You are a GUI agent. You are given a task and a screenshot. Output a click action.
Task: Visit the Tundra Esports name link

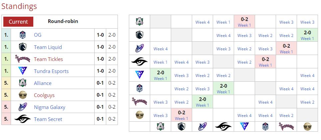[x=51, y=71]
